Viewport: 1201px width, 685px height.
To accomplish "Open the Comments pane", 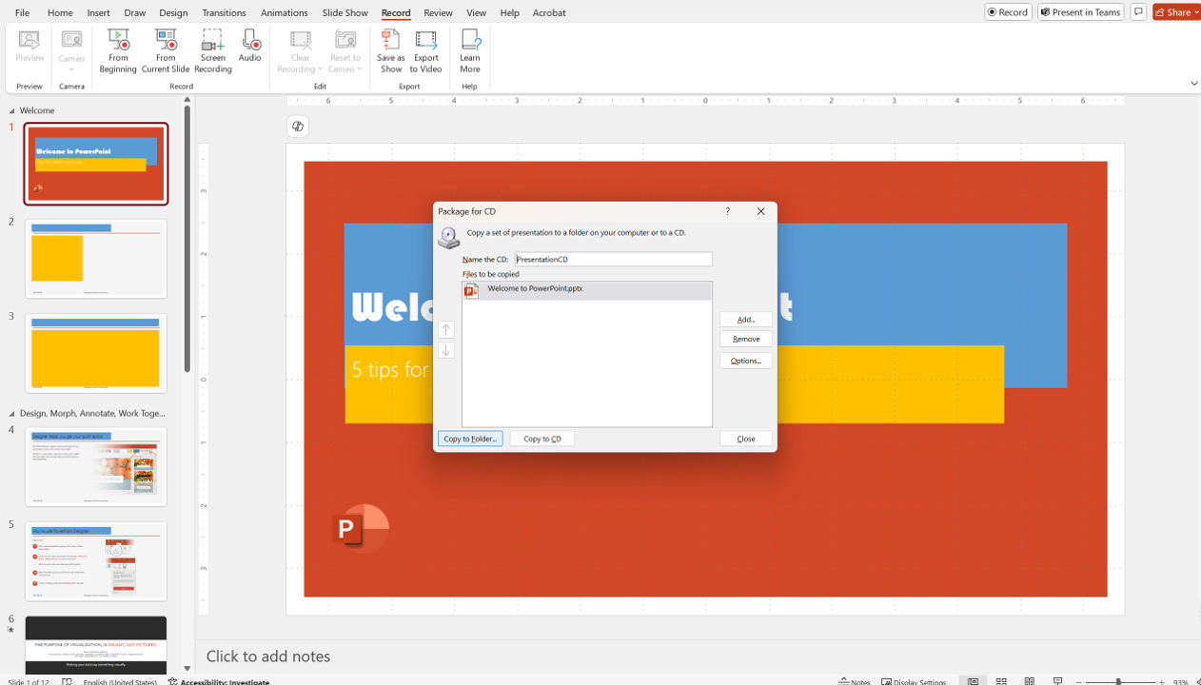I will [x=1138, y=12].
